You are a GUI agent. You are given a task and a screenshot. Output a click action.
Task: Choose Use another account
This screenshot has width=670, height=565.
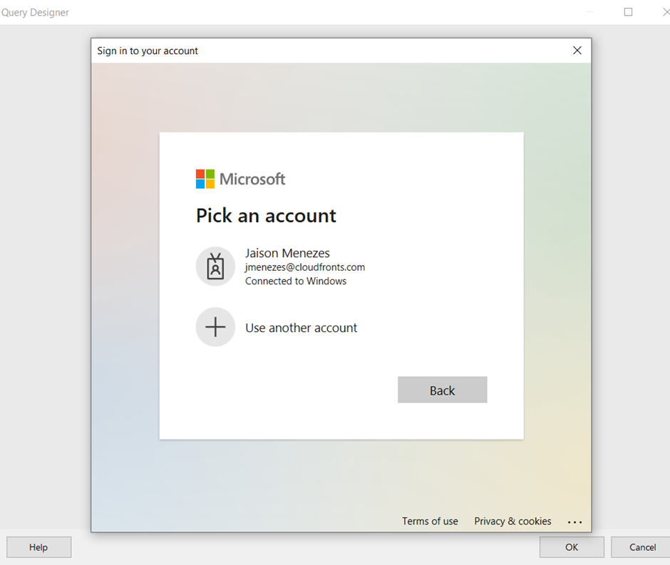(x=301, y=328)
